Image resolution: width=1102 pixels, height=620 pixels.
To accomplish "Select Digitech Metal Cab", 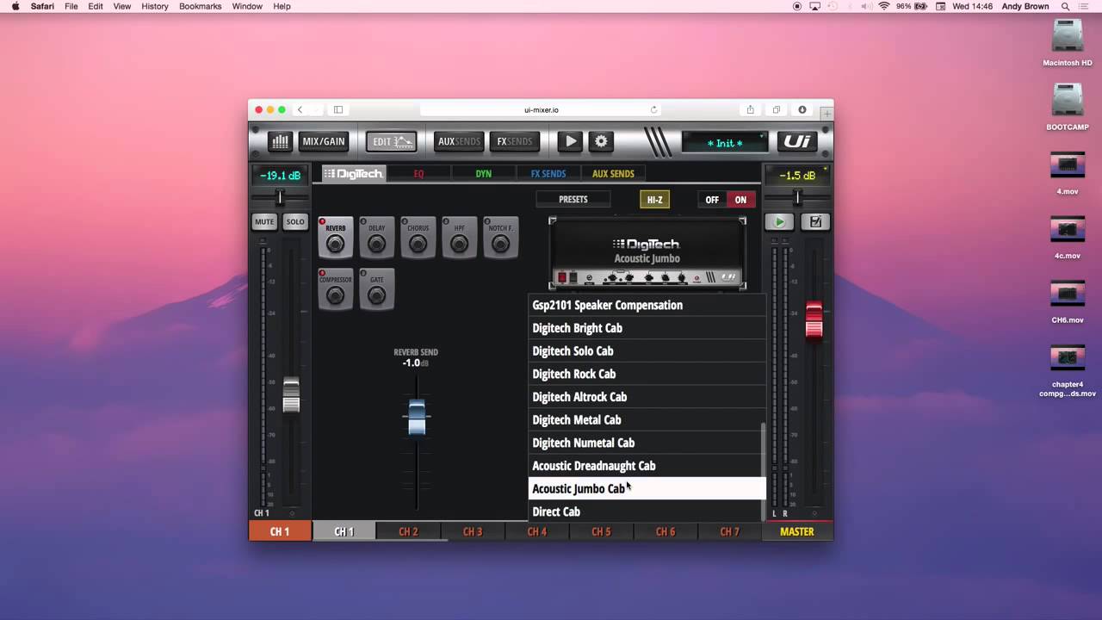I will point(647,419).
